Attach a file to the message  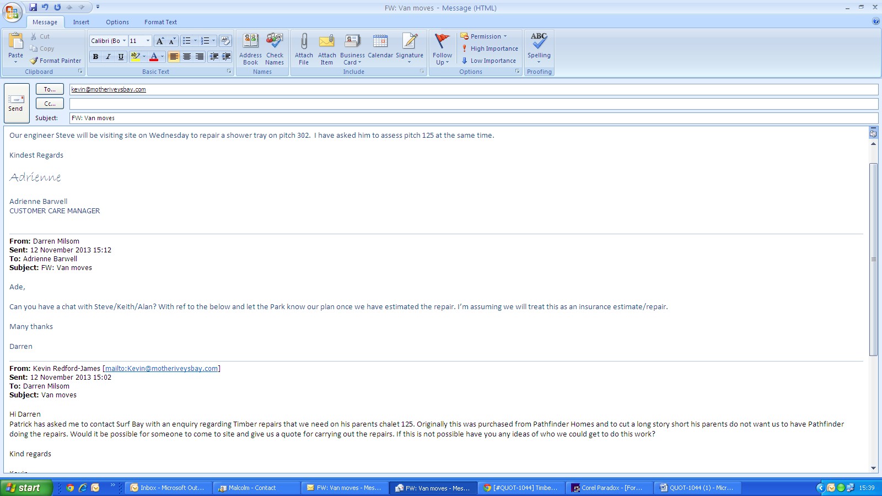pos(304,49)
